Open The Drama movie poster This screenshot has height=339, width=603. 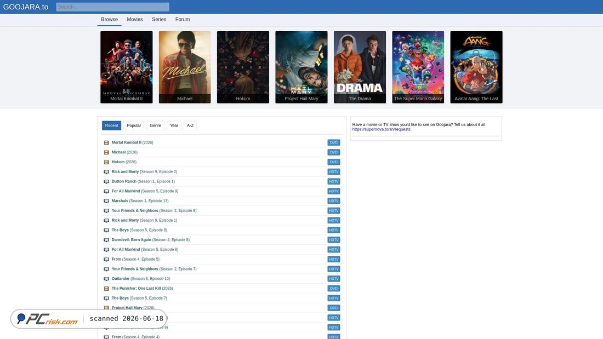point(360,67)
